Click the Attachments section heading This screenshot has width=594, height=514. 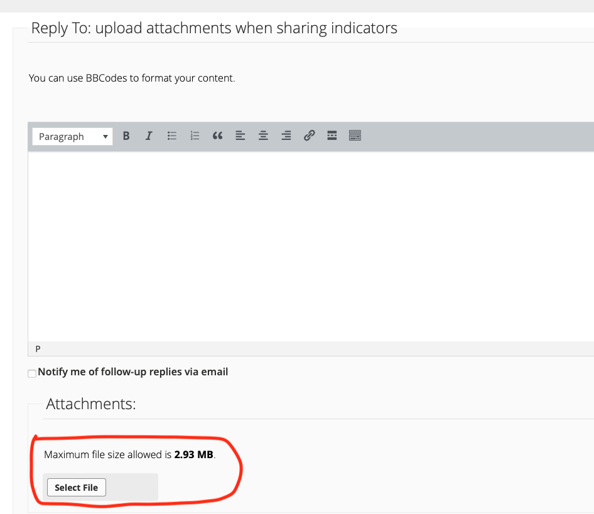pos(91,404)
